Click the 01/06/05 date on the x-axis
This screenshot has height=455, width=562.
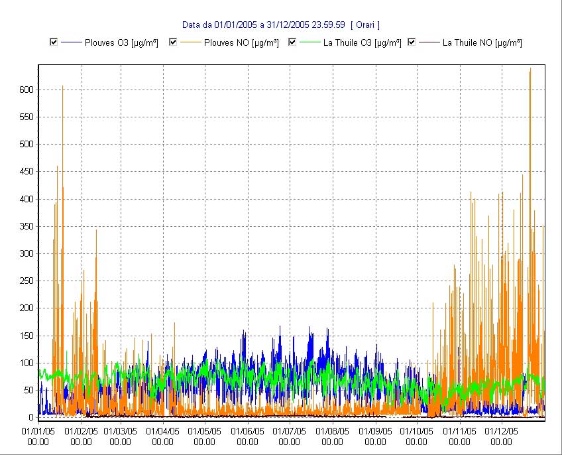[x=247, y=431]
